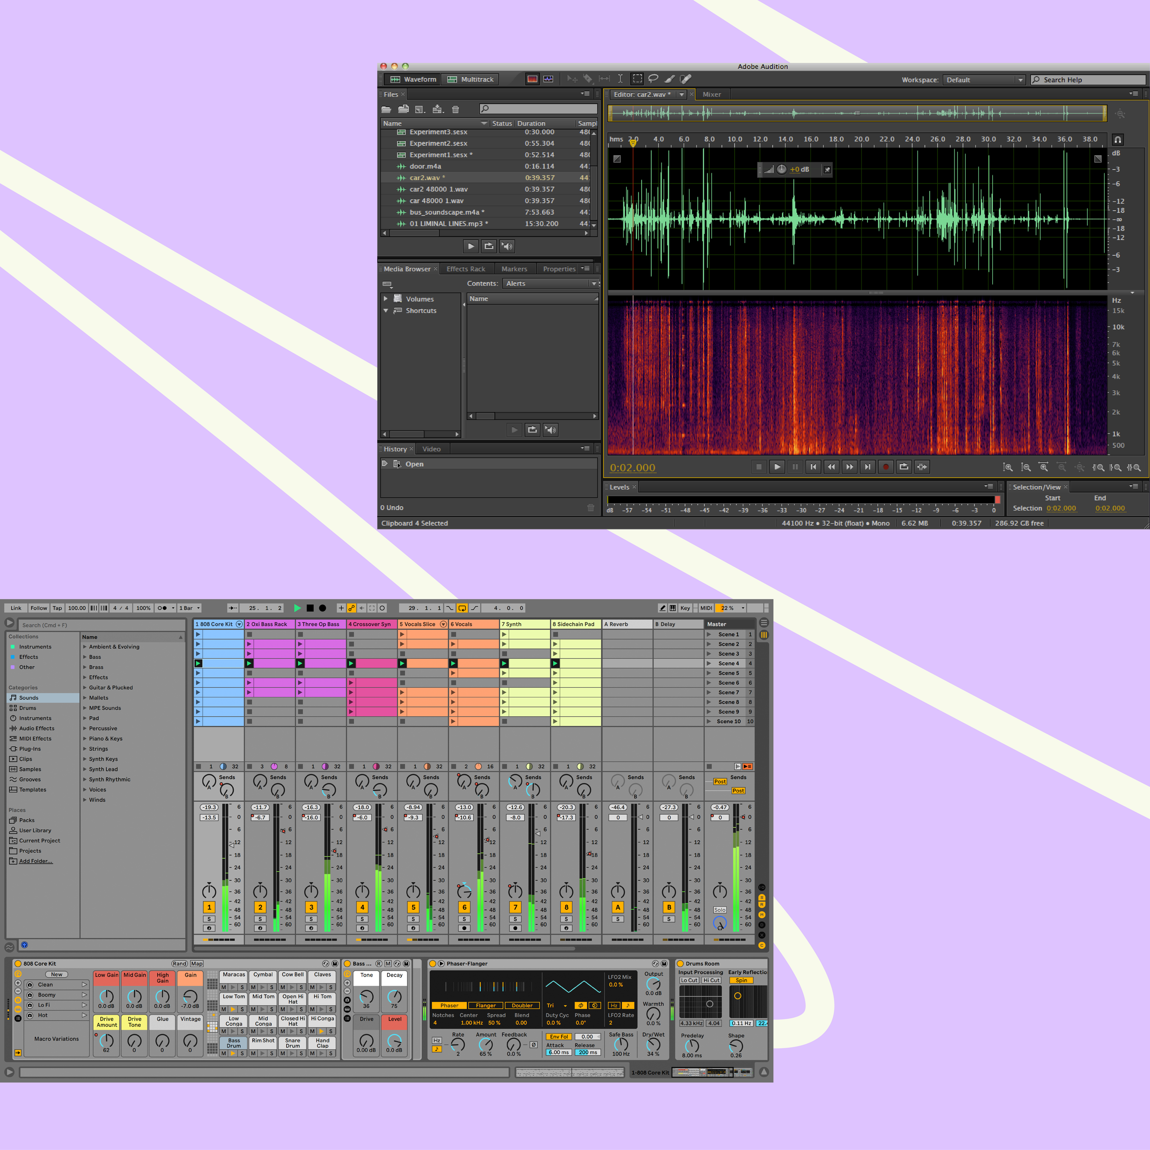Toggle the Phaser-Flanger device on/off
Viewport: 1150px width, 1150px height.
433,963
